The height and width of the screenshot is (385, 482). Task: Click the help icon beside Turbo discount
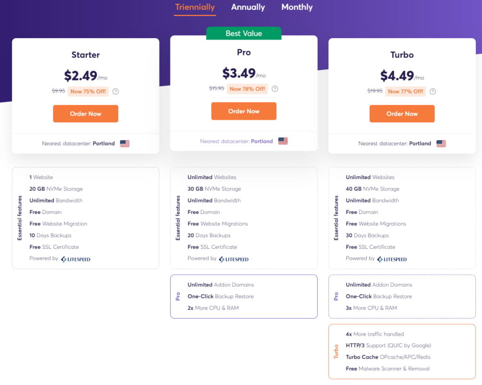pos(433,92)
